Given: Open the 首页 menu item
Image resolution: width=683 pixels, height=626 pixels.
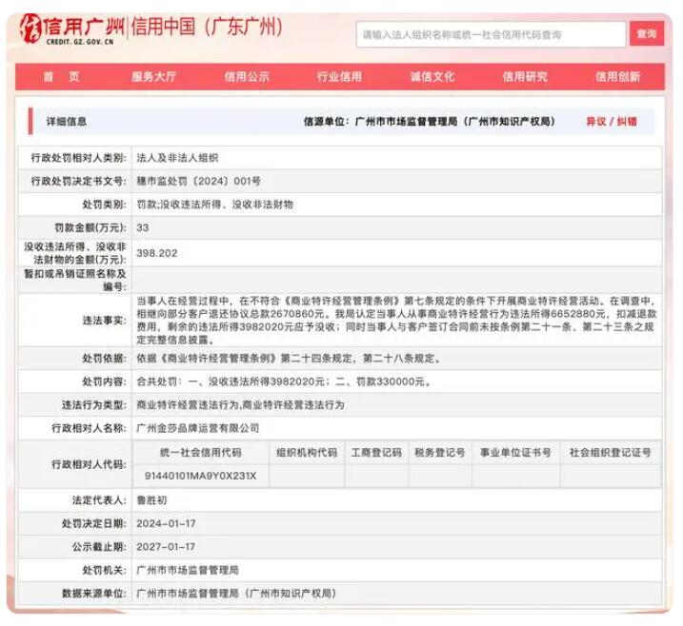Looking at the screenshot, I should click(61, 77).
